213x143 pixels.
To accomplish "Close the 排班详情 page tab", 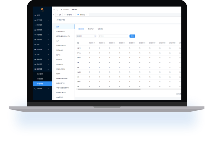I will pyautogui.click(x=87, y=15).
